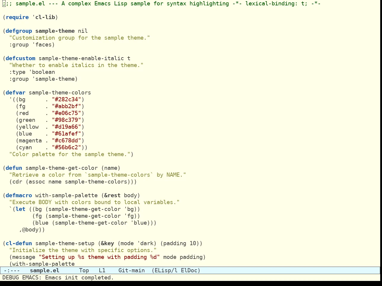Click the 'Initialize the theme with specific options.' docstring
Viewport: 382px width, 286px height.
click(x=83, y=250)
